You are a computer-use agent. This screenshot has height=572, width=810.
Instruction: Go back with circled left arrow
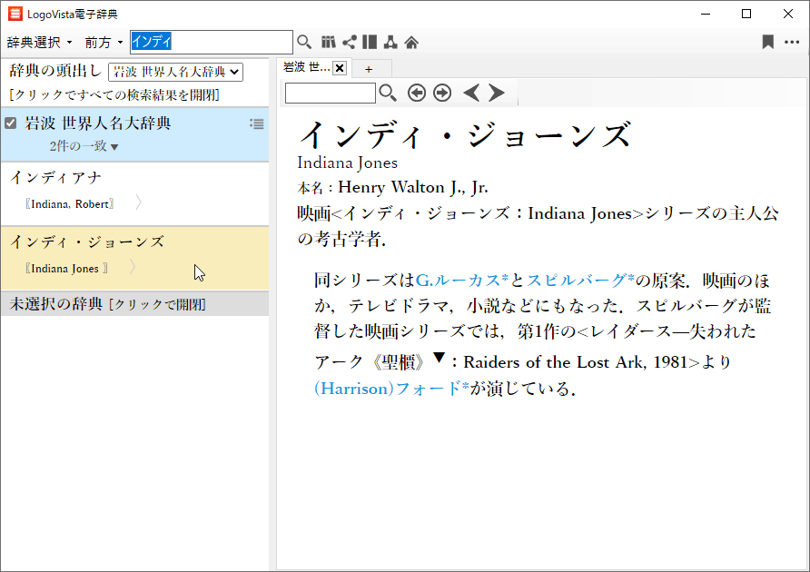(x=417, y=93)
